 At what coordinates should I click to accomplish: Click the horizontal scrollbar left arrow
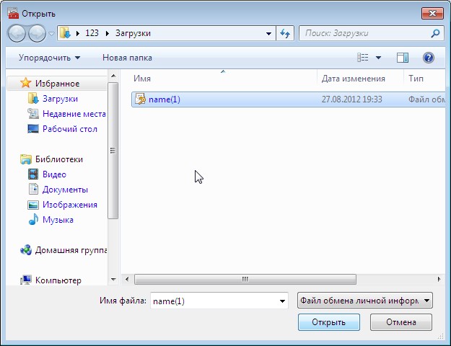tap(127, 279)
